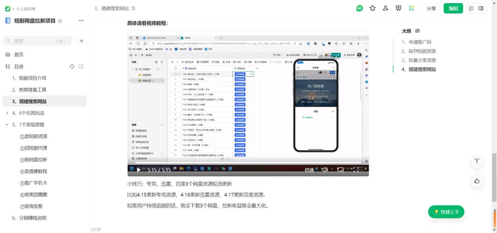Add a collaborator to the document

click(386, 8)
